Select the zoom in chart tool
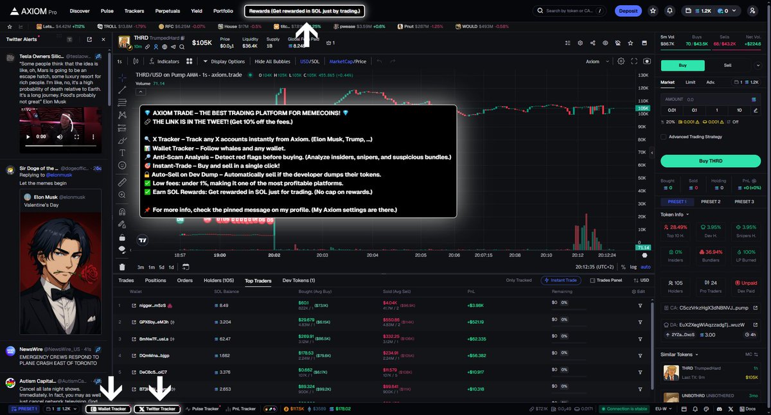 [122, 195]
